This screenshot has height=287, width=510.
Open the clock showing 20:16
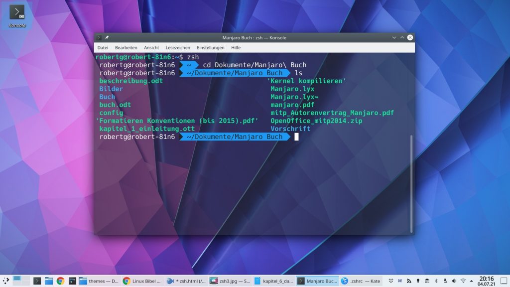[x=486, y=281]
